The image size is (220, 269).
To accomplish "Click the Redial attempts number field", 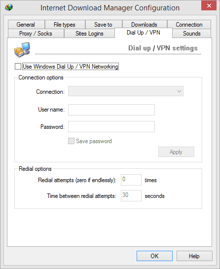I will 131,180.
